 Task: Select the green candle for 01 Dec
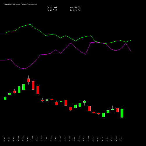point(103,115)
